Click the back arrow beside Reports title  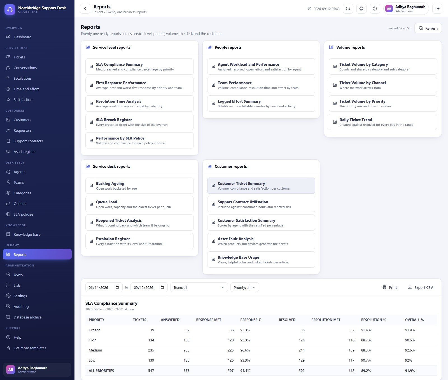click(85, 9)
